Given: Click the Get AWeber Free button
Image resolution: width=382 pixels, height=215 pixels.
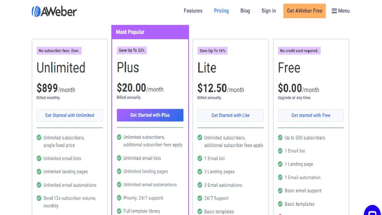Looking at the screenshot, I should pyautogui.click(x=304, y=11).
